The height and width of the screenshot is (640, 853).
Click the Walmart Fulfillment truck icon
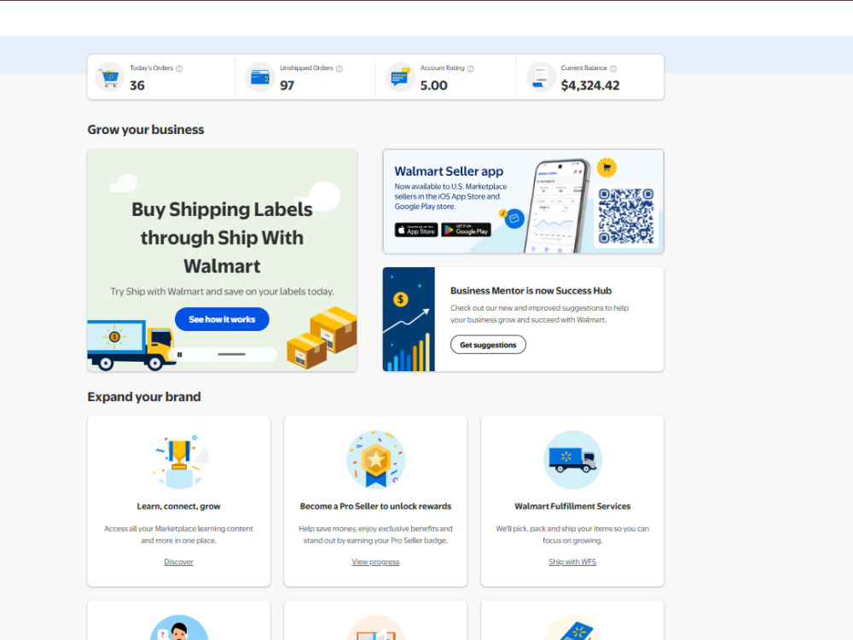click(573, 460)
